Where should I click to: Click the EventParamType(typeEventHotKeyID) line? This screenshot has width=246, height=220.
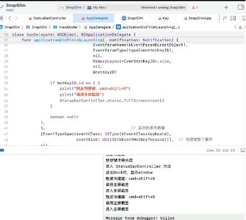(x=133, y=50)
